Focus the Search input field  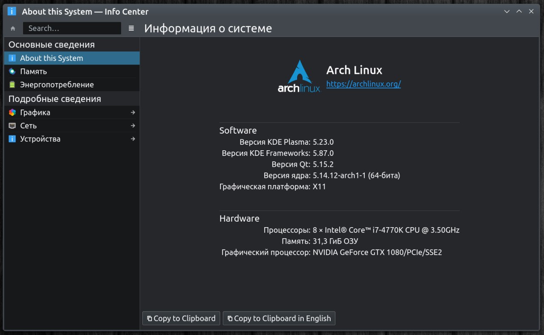click(x=72, y=28)
